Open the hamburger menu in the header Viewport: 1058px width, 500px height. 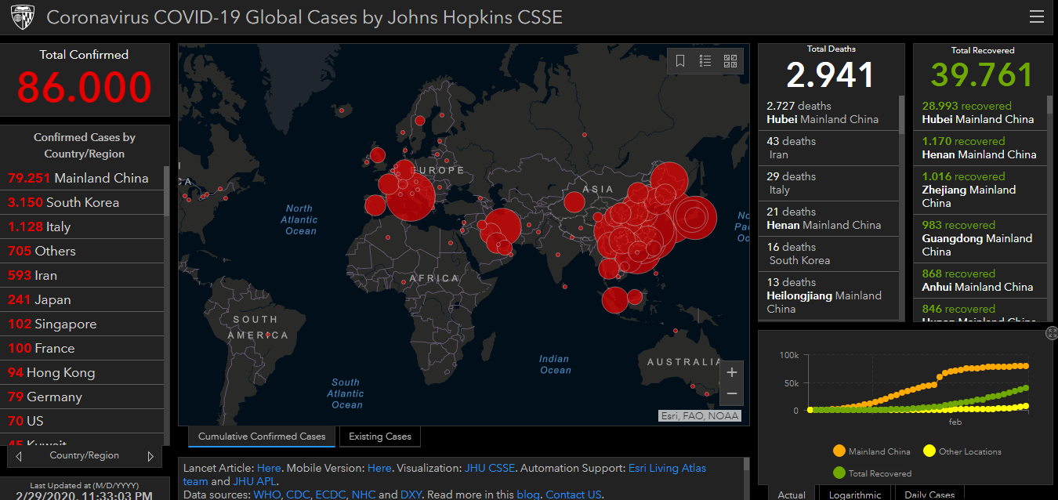tap(1036, 17)
